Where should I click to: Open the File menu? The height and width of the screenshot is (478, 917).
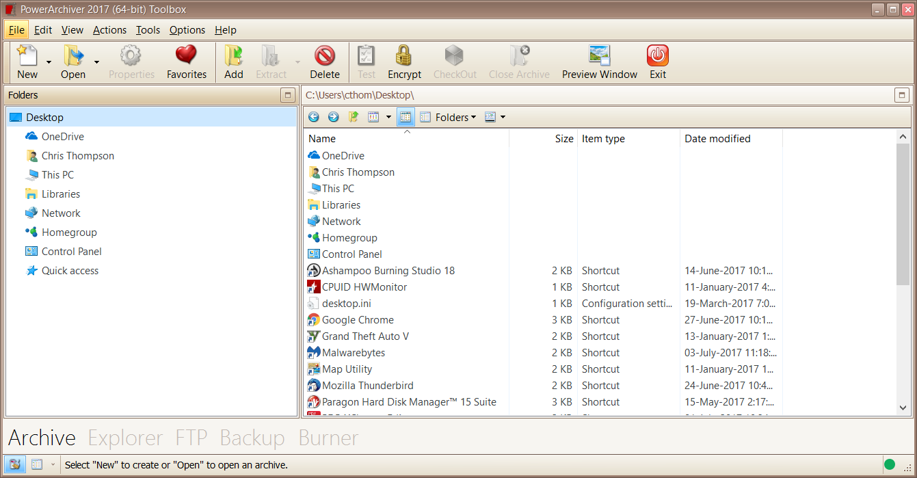click(x=16, y=30)
